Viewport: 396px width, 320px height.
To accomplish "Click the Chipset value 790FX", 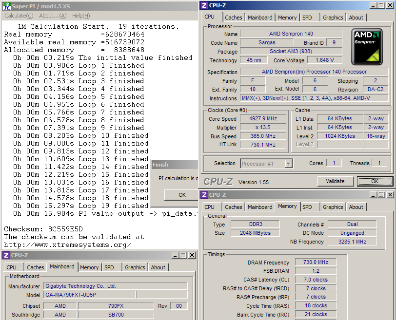I will coord(116,306).
